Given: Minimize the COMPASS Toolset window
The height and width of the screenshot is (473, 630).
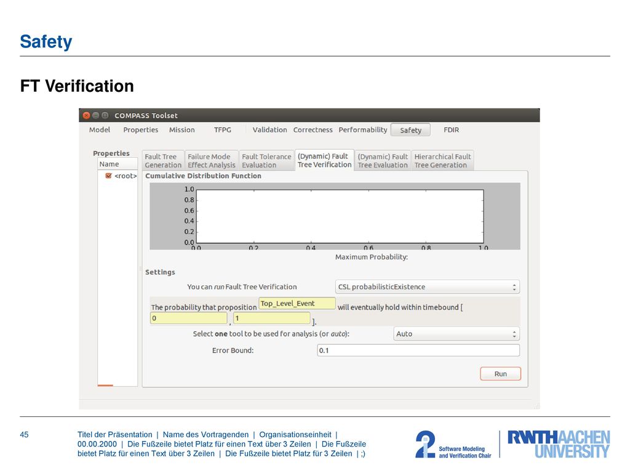Looking at the screenshot, I should tap(95, 115).
